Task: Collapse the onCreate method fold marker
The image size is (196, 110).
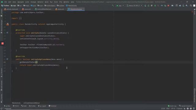Action: pos(11,33)
